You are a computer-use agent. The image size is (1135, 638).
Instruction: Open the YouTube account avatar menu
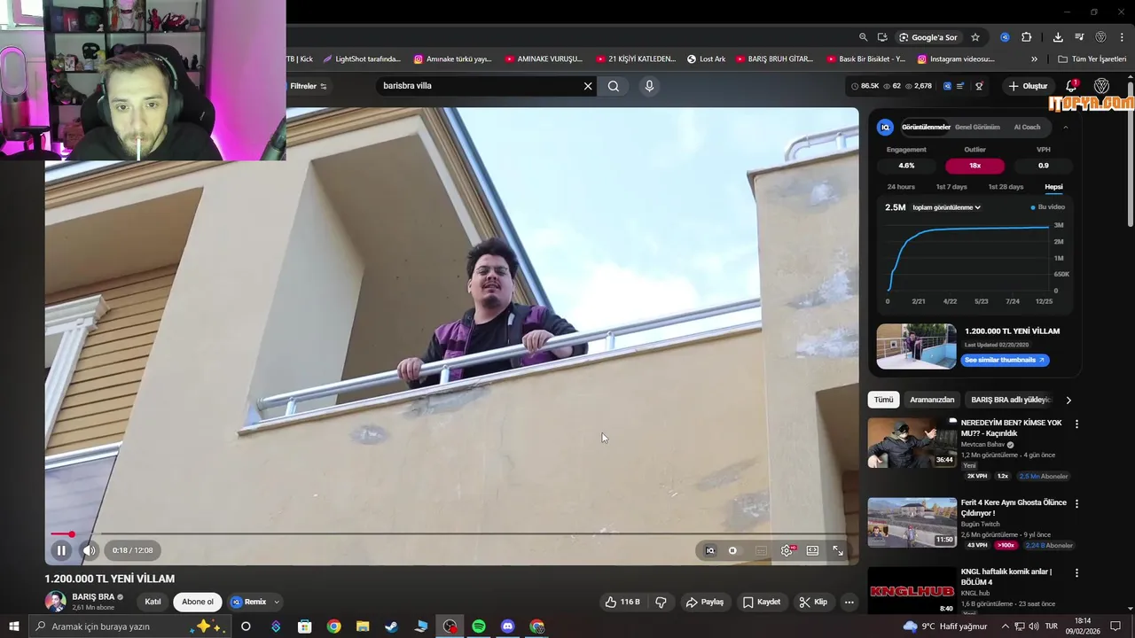(1101, 86)
